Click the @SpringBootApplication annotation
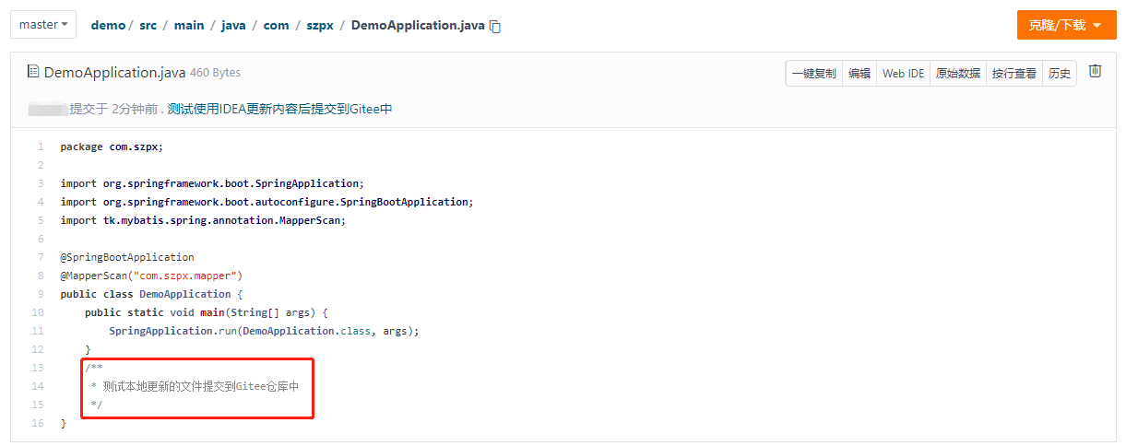1126x446 pixels. (x=127, y=257)
